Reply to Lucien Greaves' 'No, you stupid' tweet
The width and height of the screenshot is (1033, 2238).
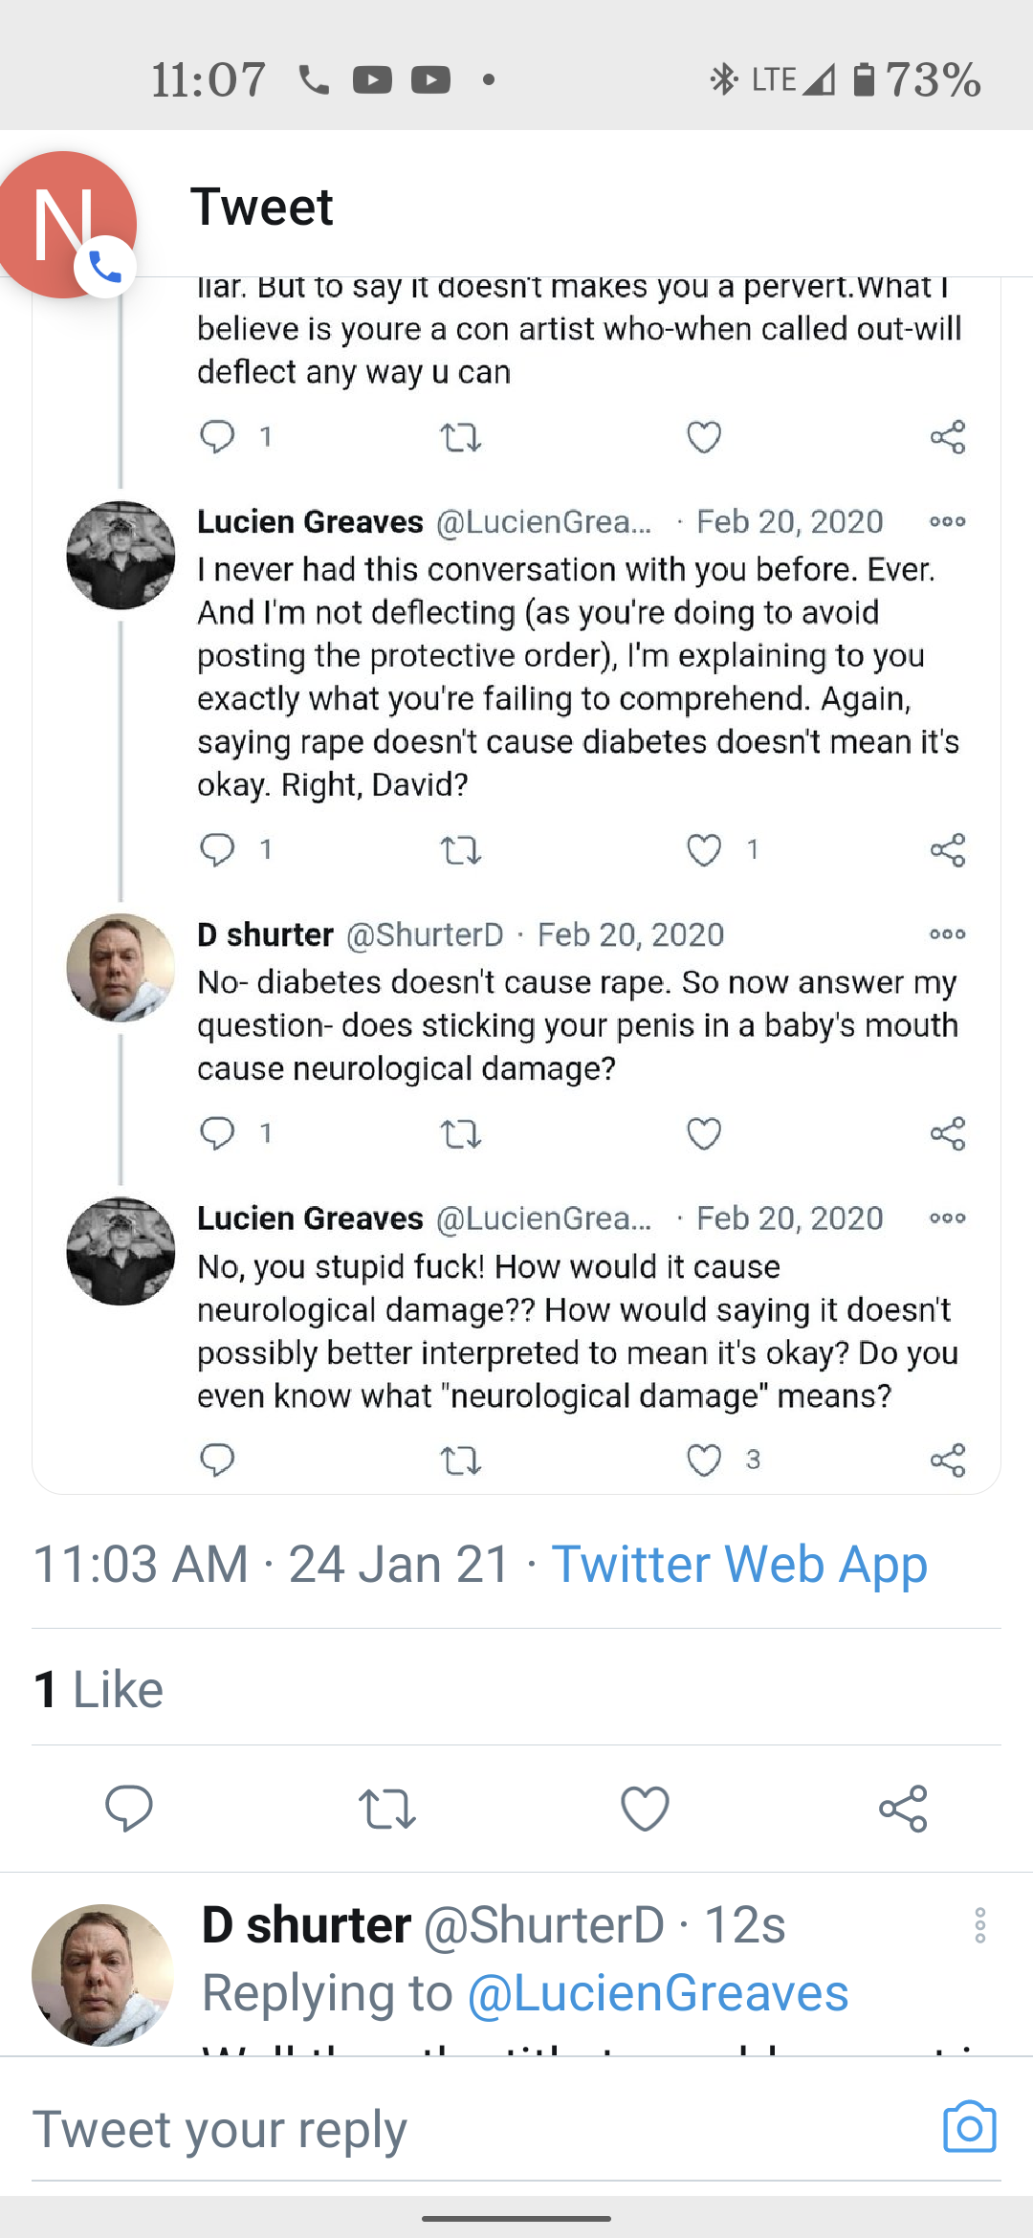tap(217, 1460)
